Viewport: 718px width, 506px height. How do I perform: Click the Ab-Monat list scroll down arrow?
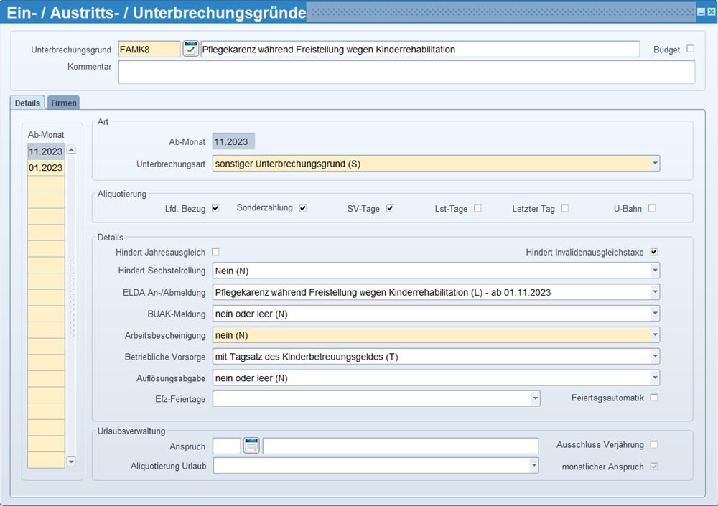[x=71, y=462]
